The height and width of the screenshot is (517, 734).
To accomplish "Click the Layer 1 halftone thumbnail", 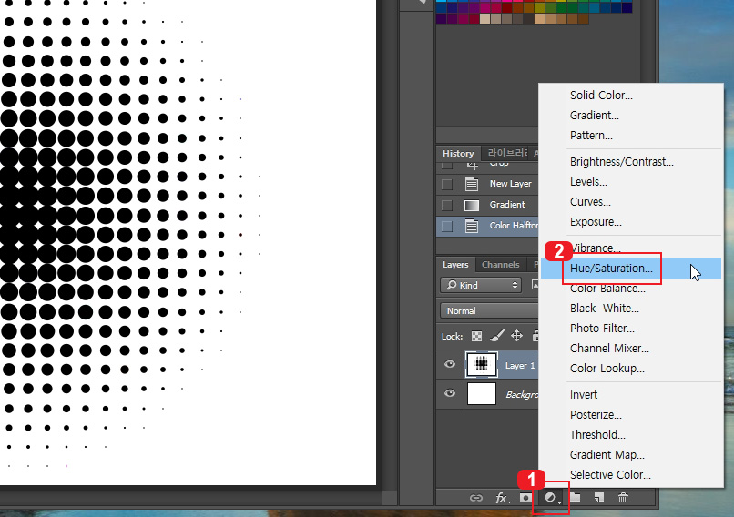I will (481, 364).
